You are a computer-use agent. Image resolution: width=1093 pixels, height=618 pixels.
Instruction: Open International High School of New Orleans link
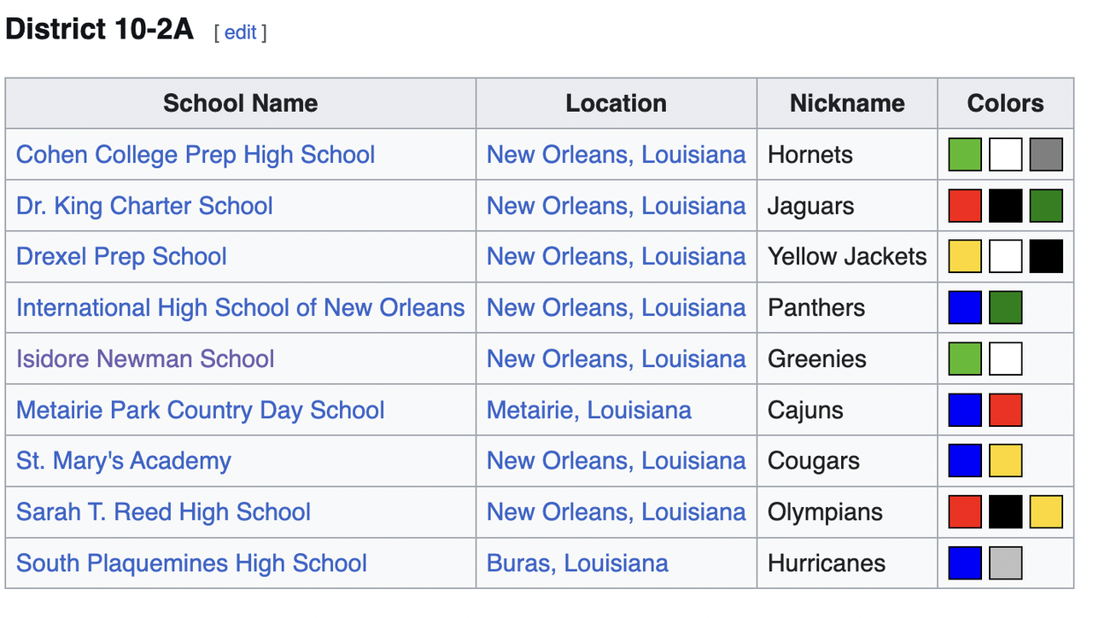pos(241,308)
